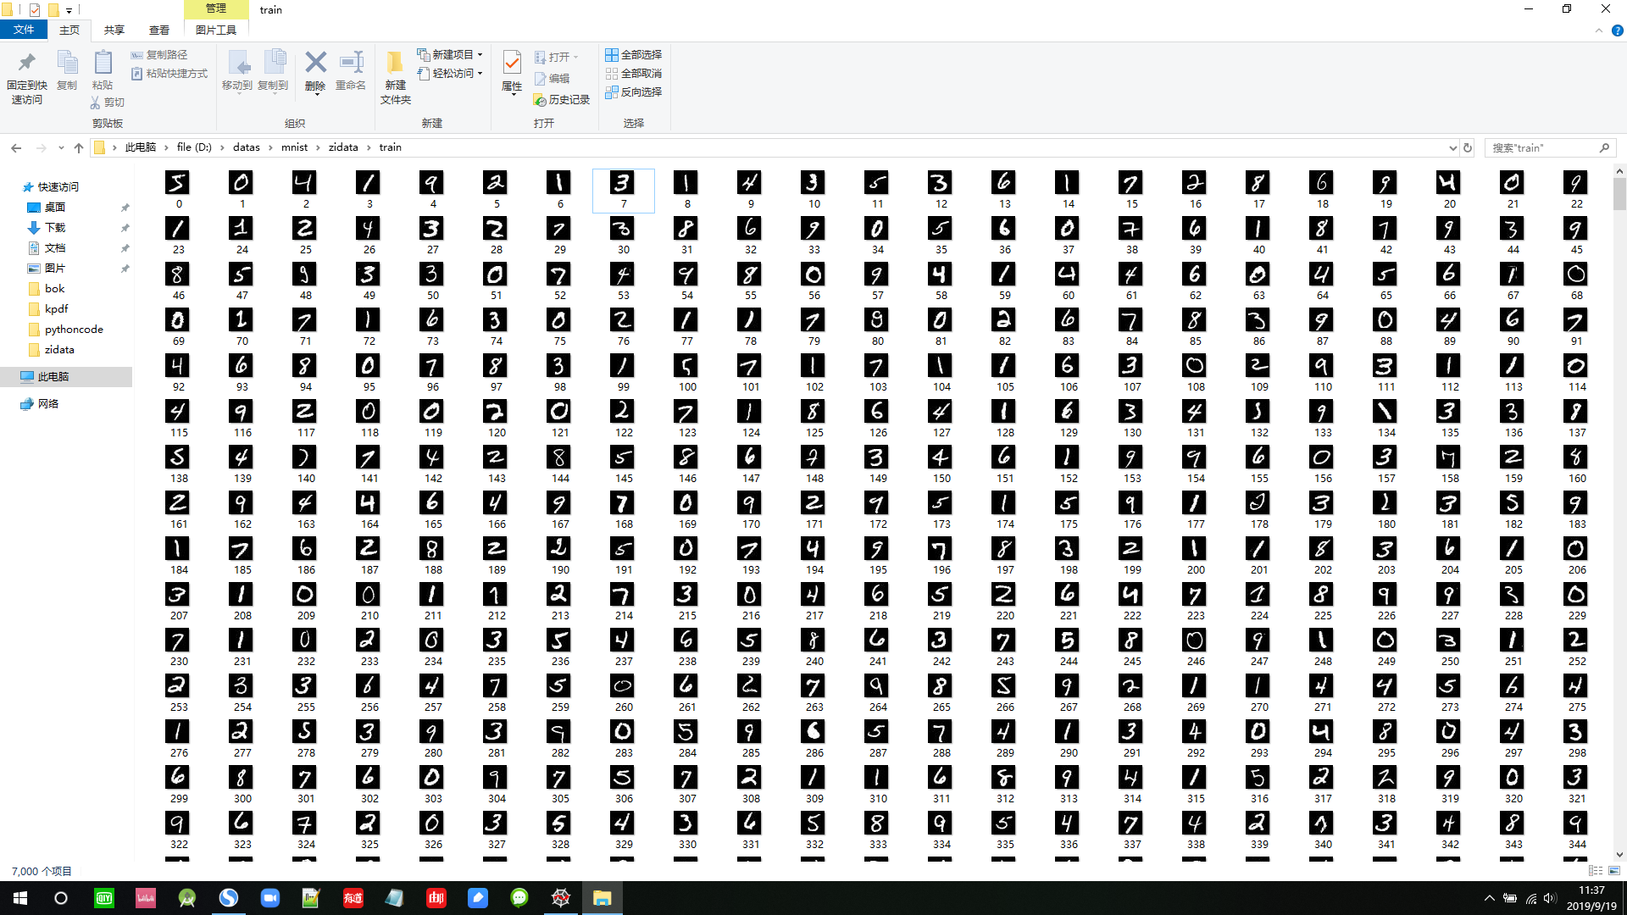1627x915 pixels.
Task: Expand the 新建项目 dropdown
Action: (480, 54)
